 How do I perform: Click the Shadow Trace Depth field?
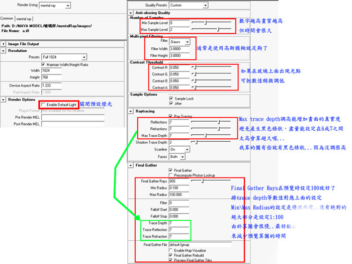179,142
